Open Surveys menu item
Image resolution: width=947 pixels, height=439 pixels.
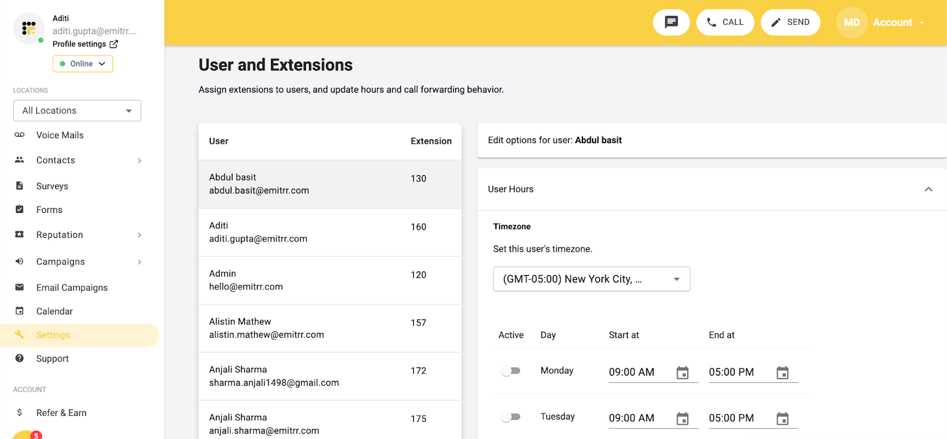tap(52, 186)
